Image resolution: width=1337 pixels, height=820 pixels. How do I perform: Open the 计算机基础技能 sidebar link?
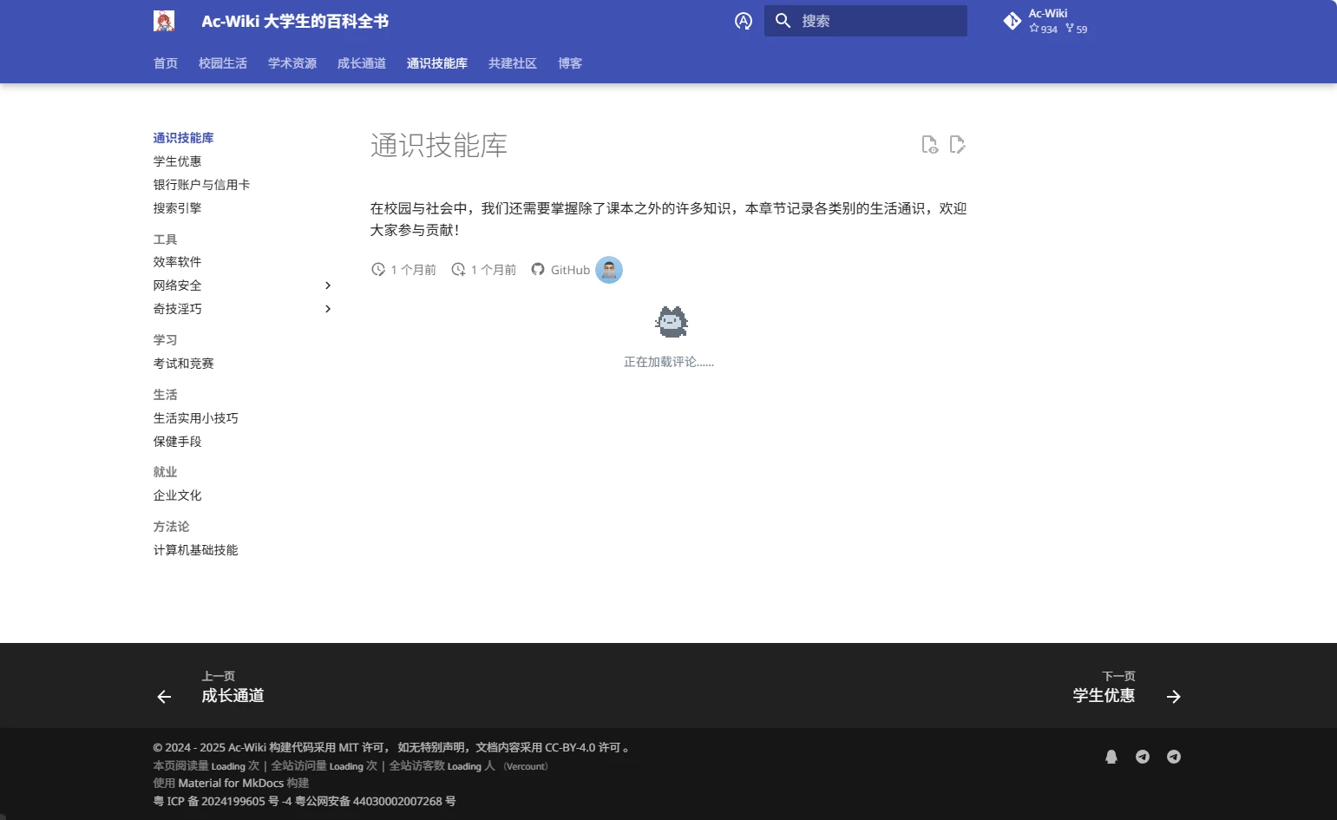pos(195,550)
